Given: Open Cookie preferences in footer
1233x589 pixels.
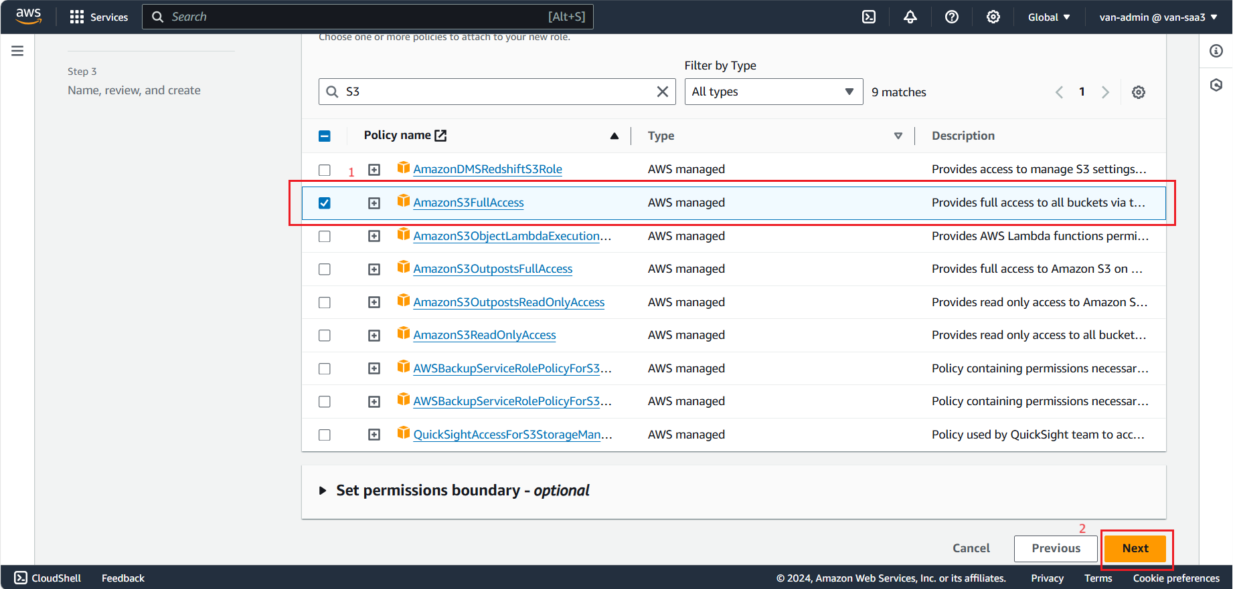Looking at the screenshot, I should (1176, 578).
